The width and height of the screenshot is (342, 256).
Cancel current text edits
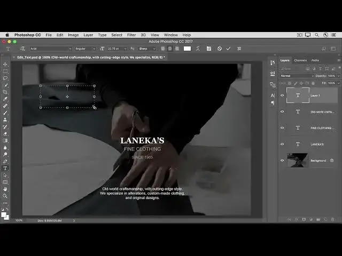click(220, 49)
